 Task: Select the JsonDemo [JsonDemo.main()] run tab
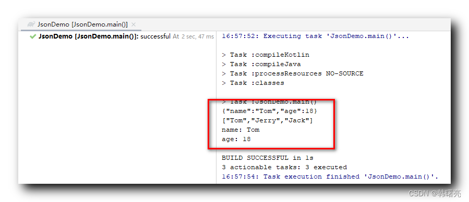click(x=81, y=24)
